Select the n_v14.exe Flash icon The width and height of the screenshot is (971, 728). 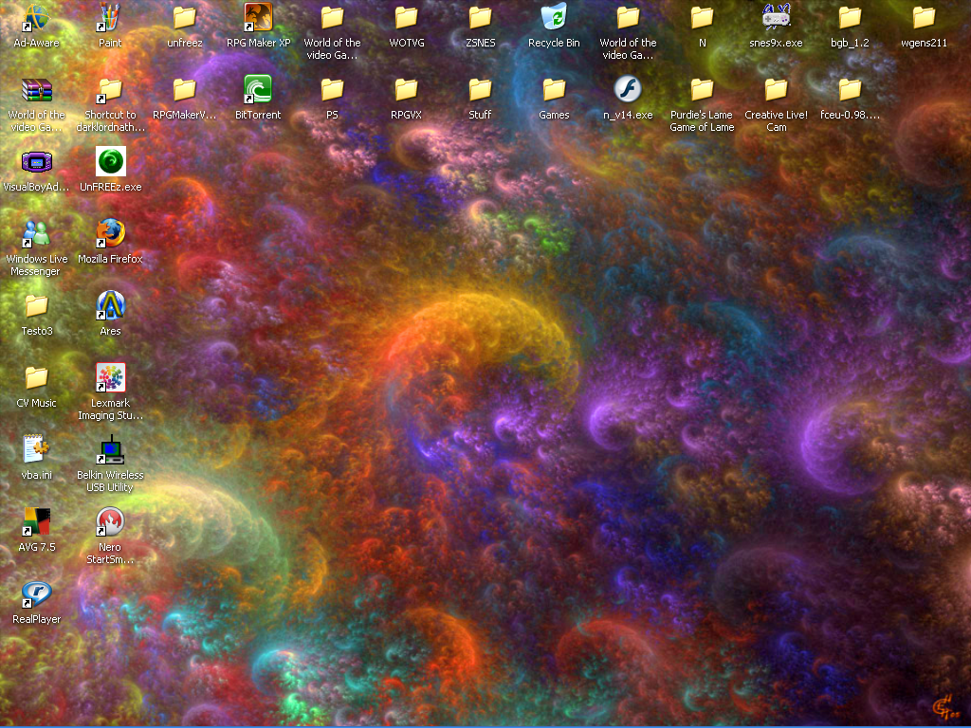628,89
